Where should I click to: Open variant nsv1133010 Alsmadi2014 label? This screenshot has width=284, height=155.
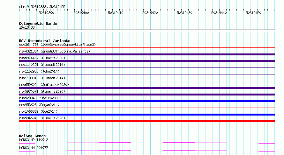(x=42, y=78)
